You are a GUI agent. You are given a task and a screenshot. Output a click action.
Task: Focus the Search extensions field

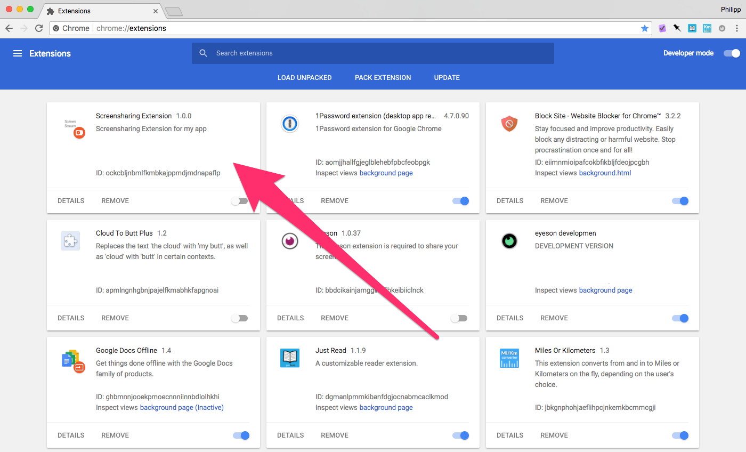373,53
